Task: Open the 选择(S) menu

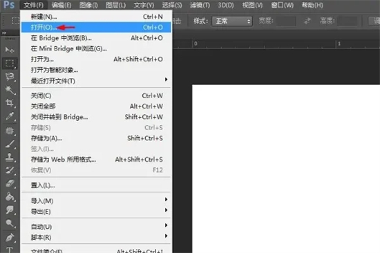Action: click(172, 5)
